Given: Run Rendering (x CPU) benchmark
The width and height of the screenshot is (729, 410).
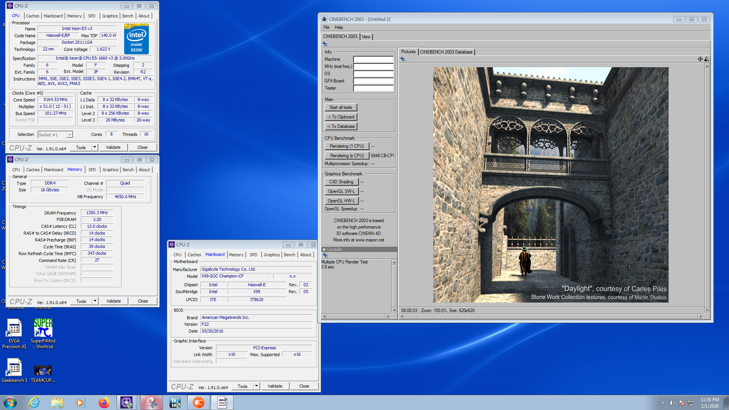Looking at the screenshot, I should tap(347, 156).
